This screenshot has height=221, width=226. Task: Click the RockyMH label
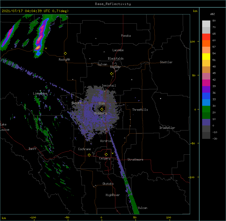point(64,60)
